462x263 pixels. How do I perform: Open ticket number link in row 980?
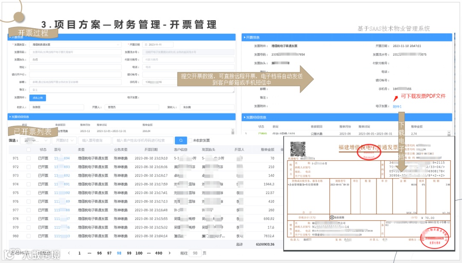tap(62, 236)
